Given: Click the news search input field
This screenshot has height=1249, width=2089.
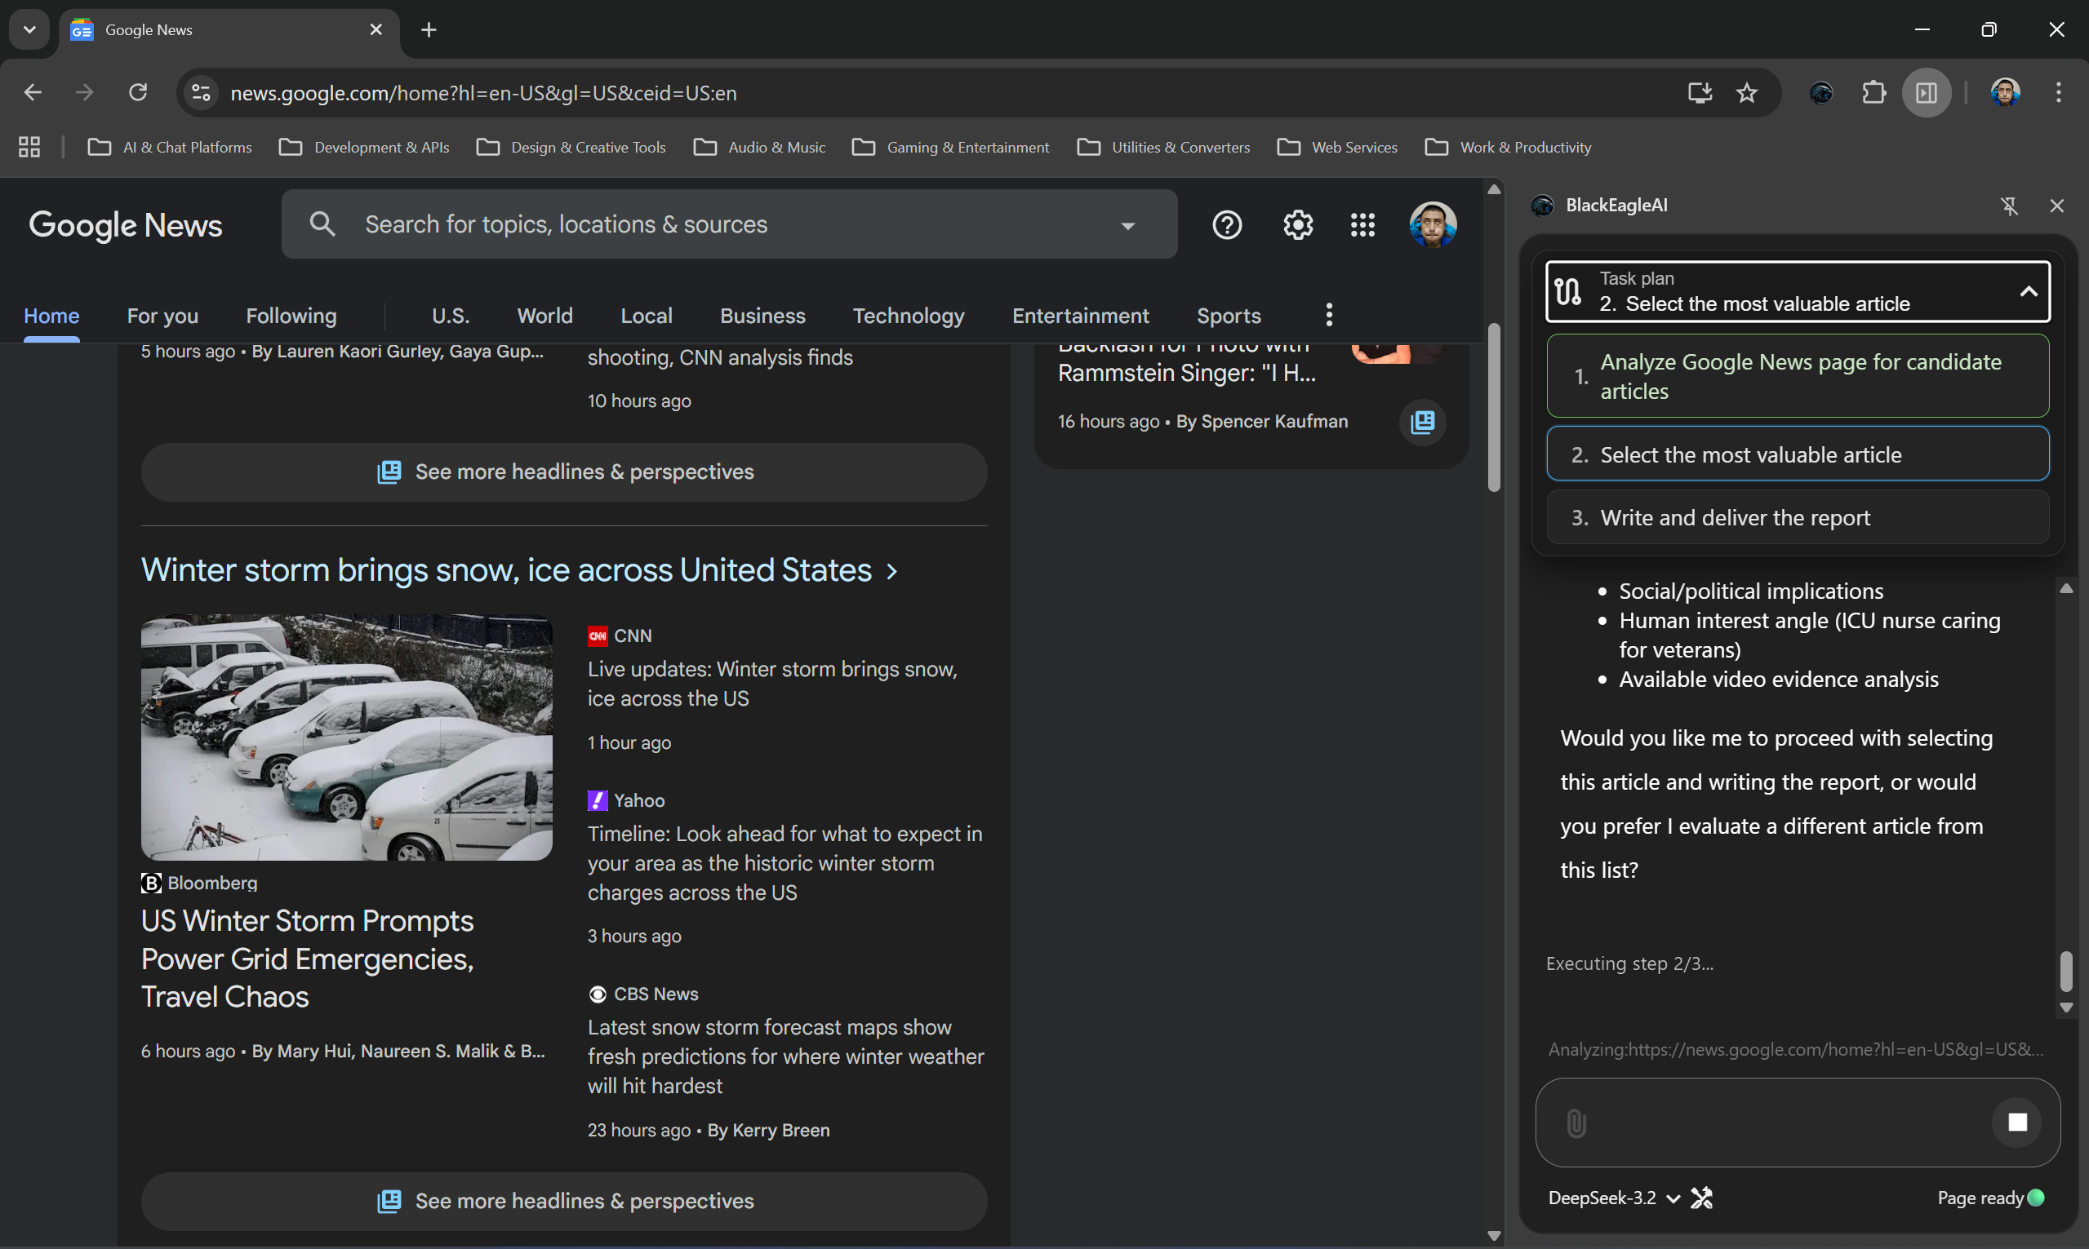Looking at the screenshot, I should coord(673,224).
